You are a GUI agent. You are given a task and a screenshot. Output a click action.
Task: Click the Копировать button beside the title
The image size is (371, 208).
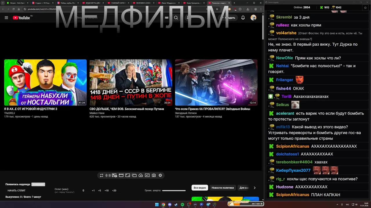[38, 184]
